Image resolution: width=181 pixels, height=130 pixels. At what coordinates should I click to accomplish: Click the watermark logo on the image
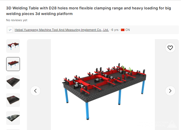pyautogui.click(x=172, y=124)
